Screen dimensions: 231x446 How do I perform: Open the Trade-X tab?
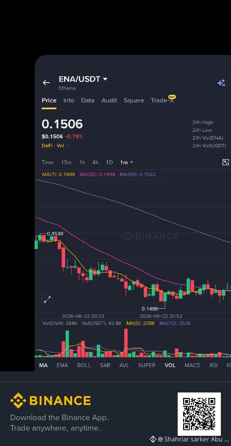pos(162,101)
